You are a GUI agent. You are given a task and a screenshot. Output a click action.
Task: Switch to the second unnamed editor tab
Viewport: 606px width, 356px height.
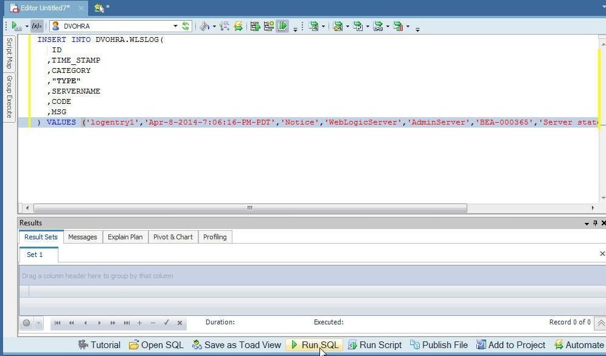click(102, 8)
